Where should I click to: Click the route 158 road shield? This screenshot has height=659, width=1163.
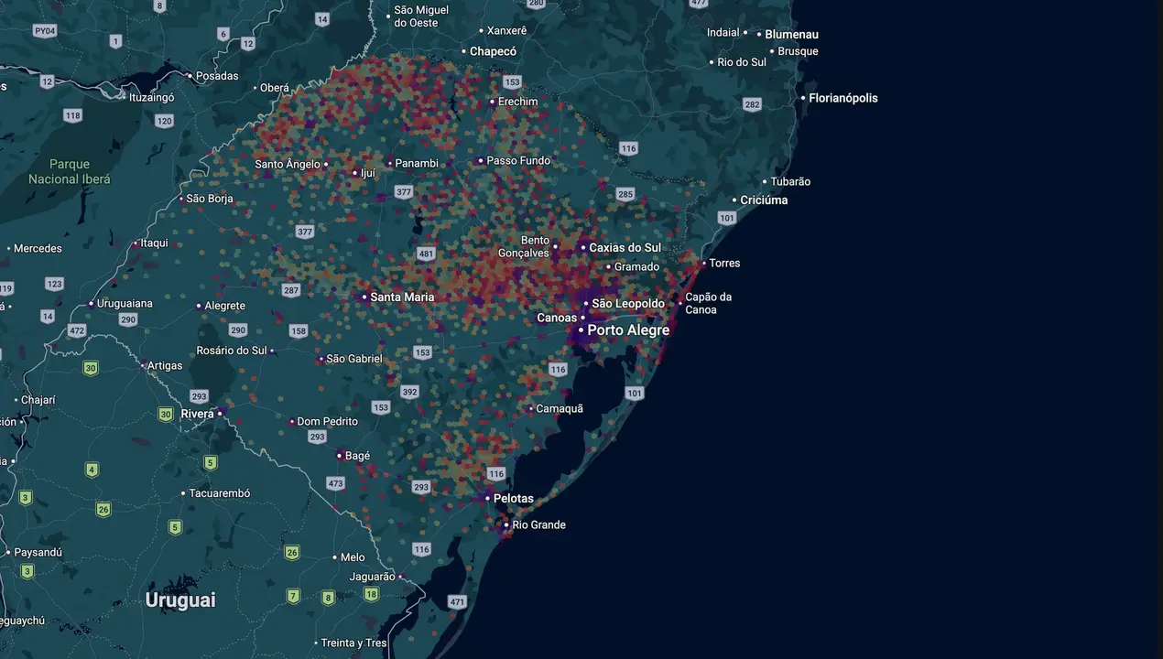click(x=299, y=331)
